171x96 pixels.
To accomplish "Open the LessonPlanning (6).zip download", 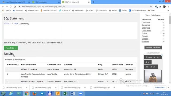I will pos(14,87).
